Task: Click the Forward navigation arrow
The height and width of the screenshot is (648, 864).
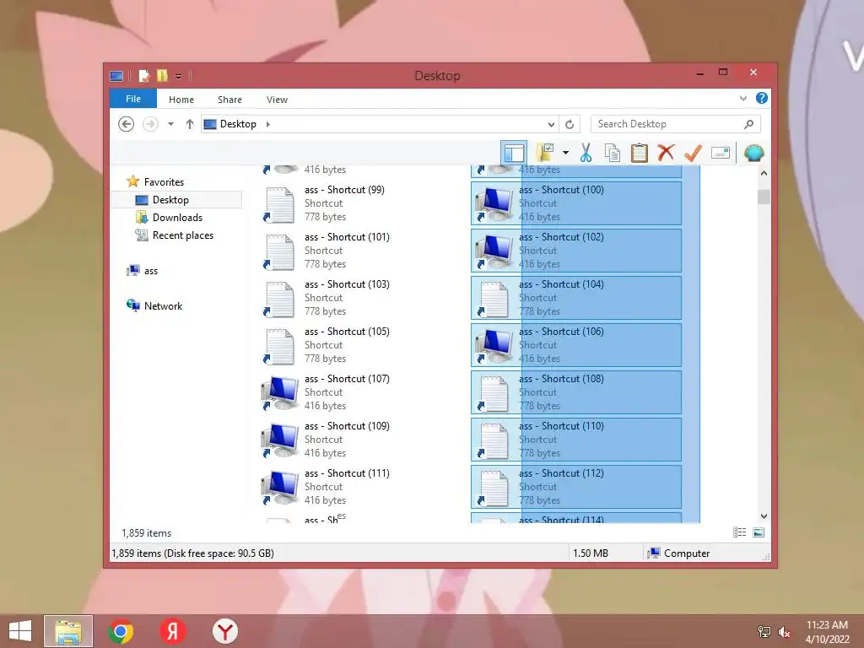Action: tap(150, 124)
